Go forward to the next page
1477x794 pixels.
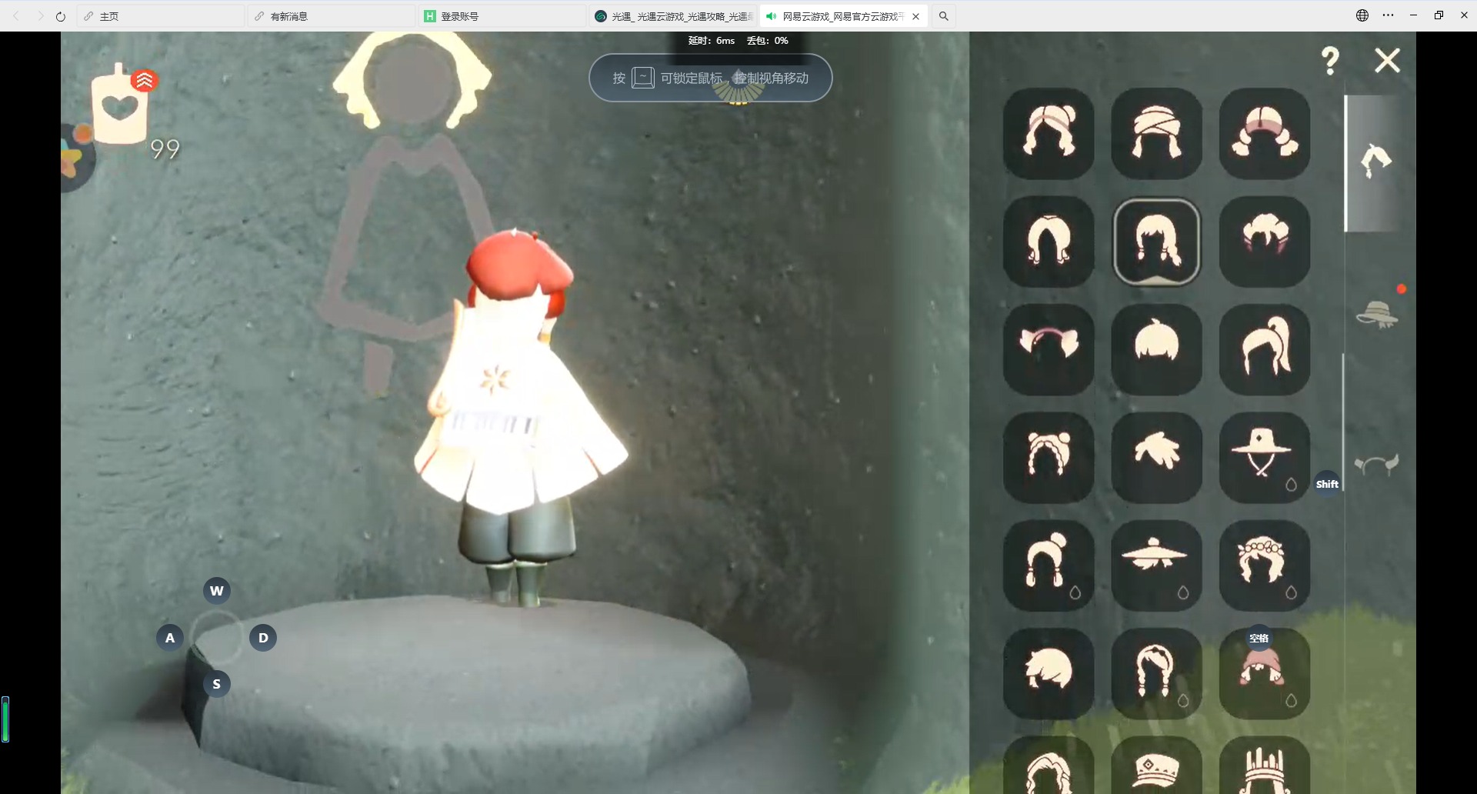(x=40, y=16)
